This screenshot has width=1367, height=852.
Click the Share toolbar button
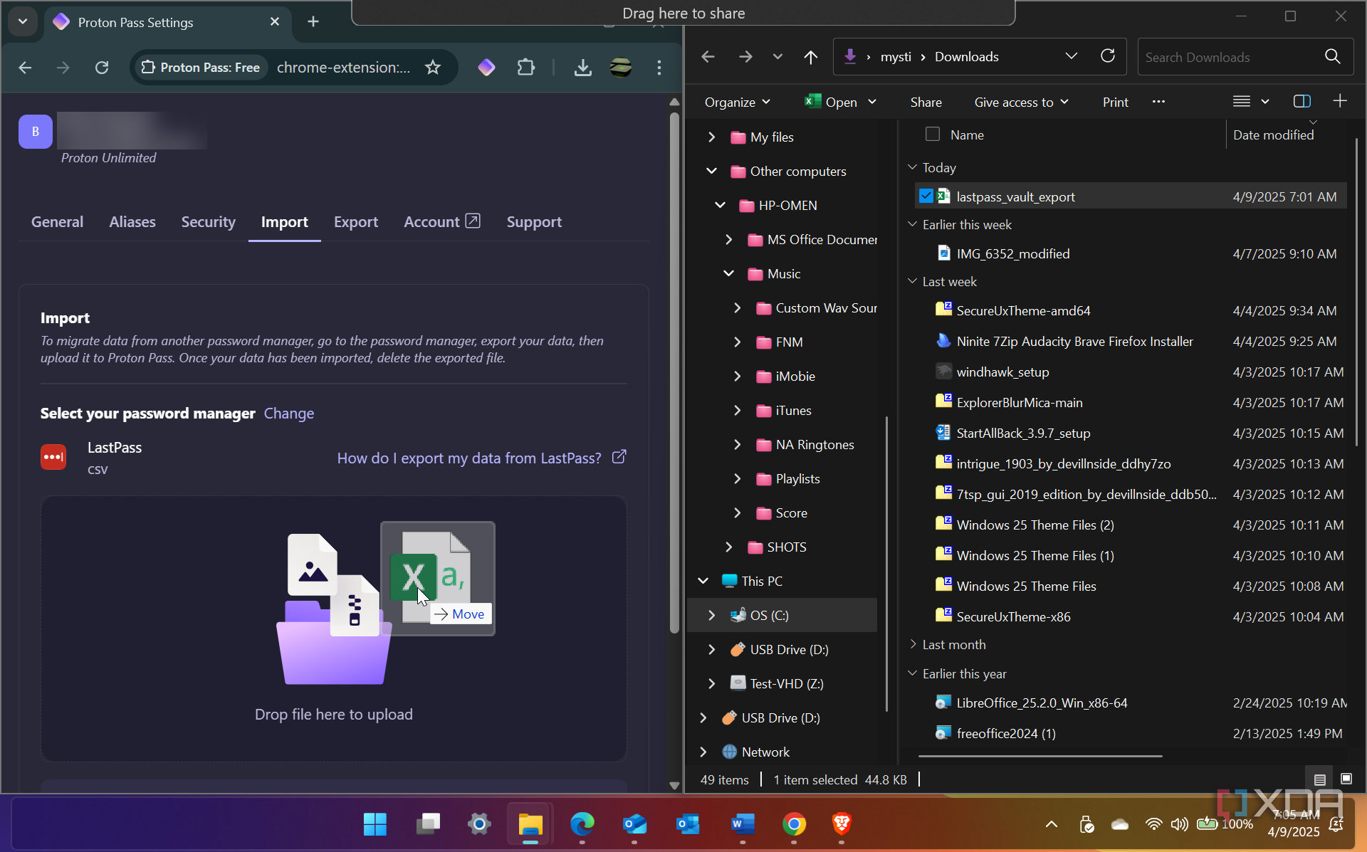pyautogui.click(x=926, y=102)
